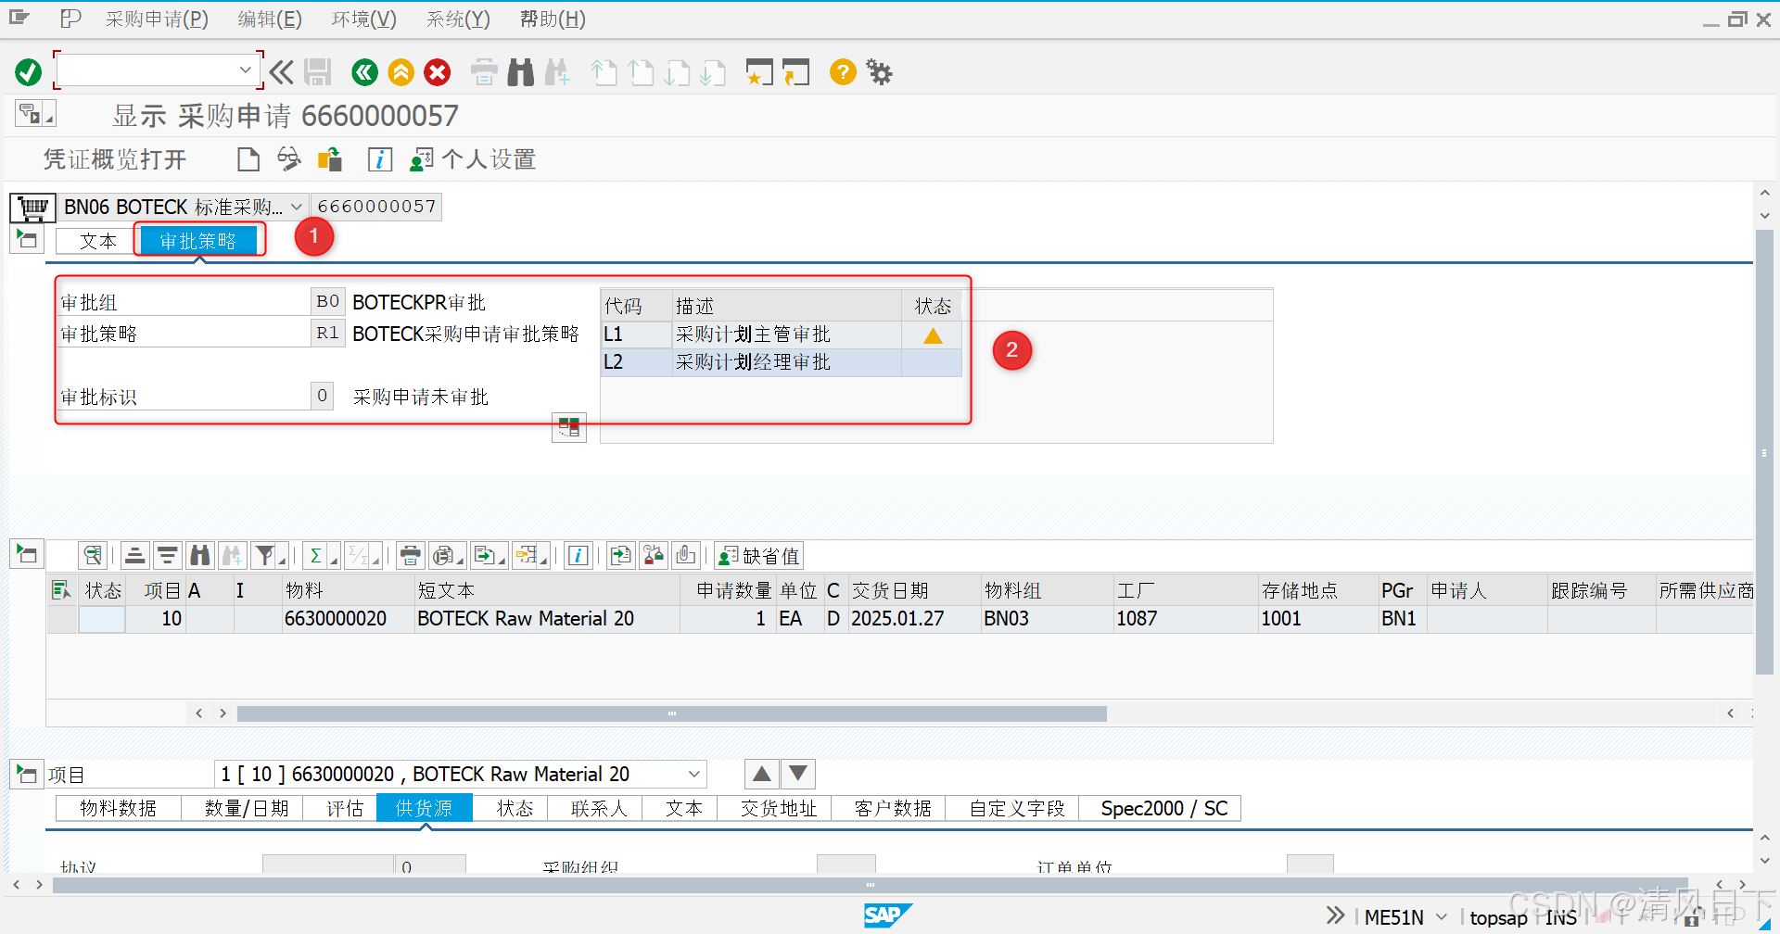Open the 系统(Y) menu

click(458, 19)
